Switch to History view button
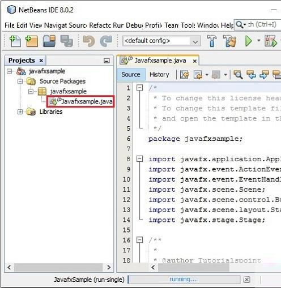The image size is (281, 288). [159, 75]
